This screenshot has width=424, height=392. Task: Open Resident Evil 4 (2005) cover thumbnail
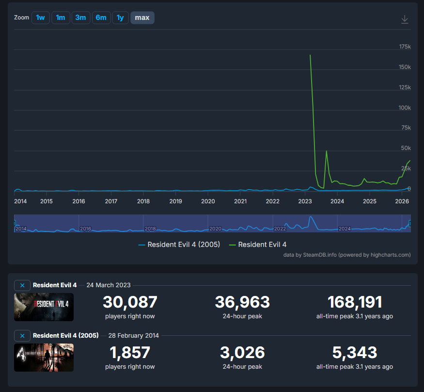pos(44,358)
